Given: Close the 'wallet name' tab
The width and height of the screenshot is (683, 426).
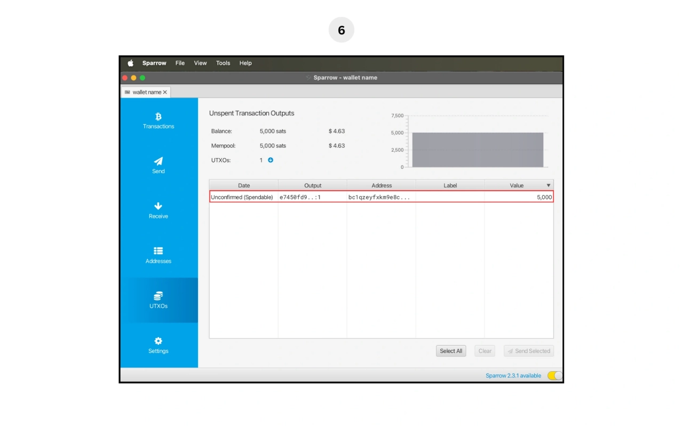Looking at the screenshot, I should [165, 92].
